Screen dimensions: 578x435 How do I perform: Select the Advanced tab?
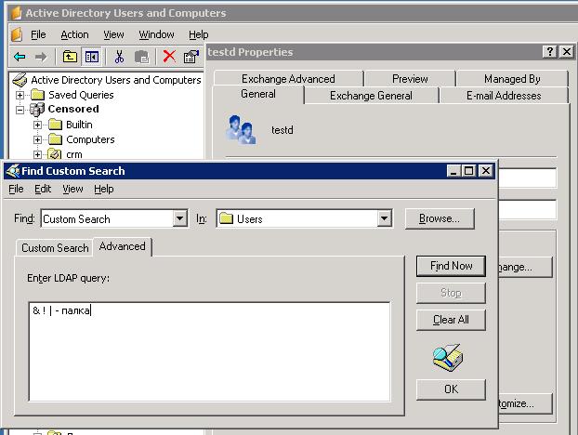(122, 246)
